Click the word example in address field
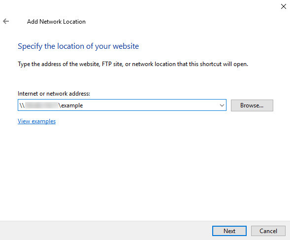This screenshot has height=240, width=290. tap(72, 105)
